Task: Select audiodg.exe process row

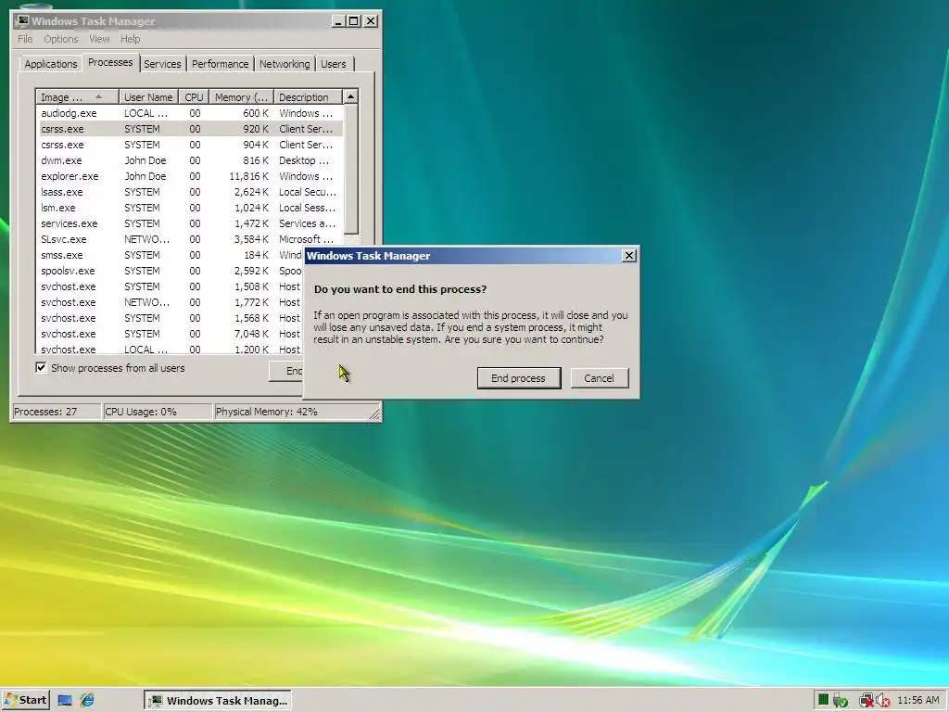Action: click(x=189, y=113)
